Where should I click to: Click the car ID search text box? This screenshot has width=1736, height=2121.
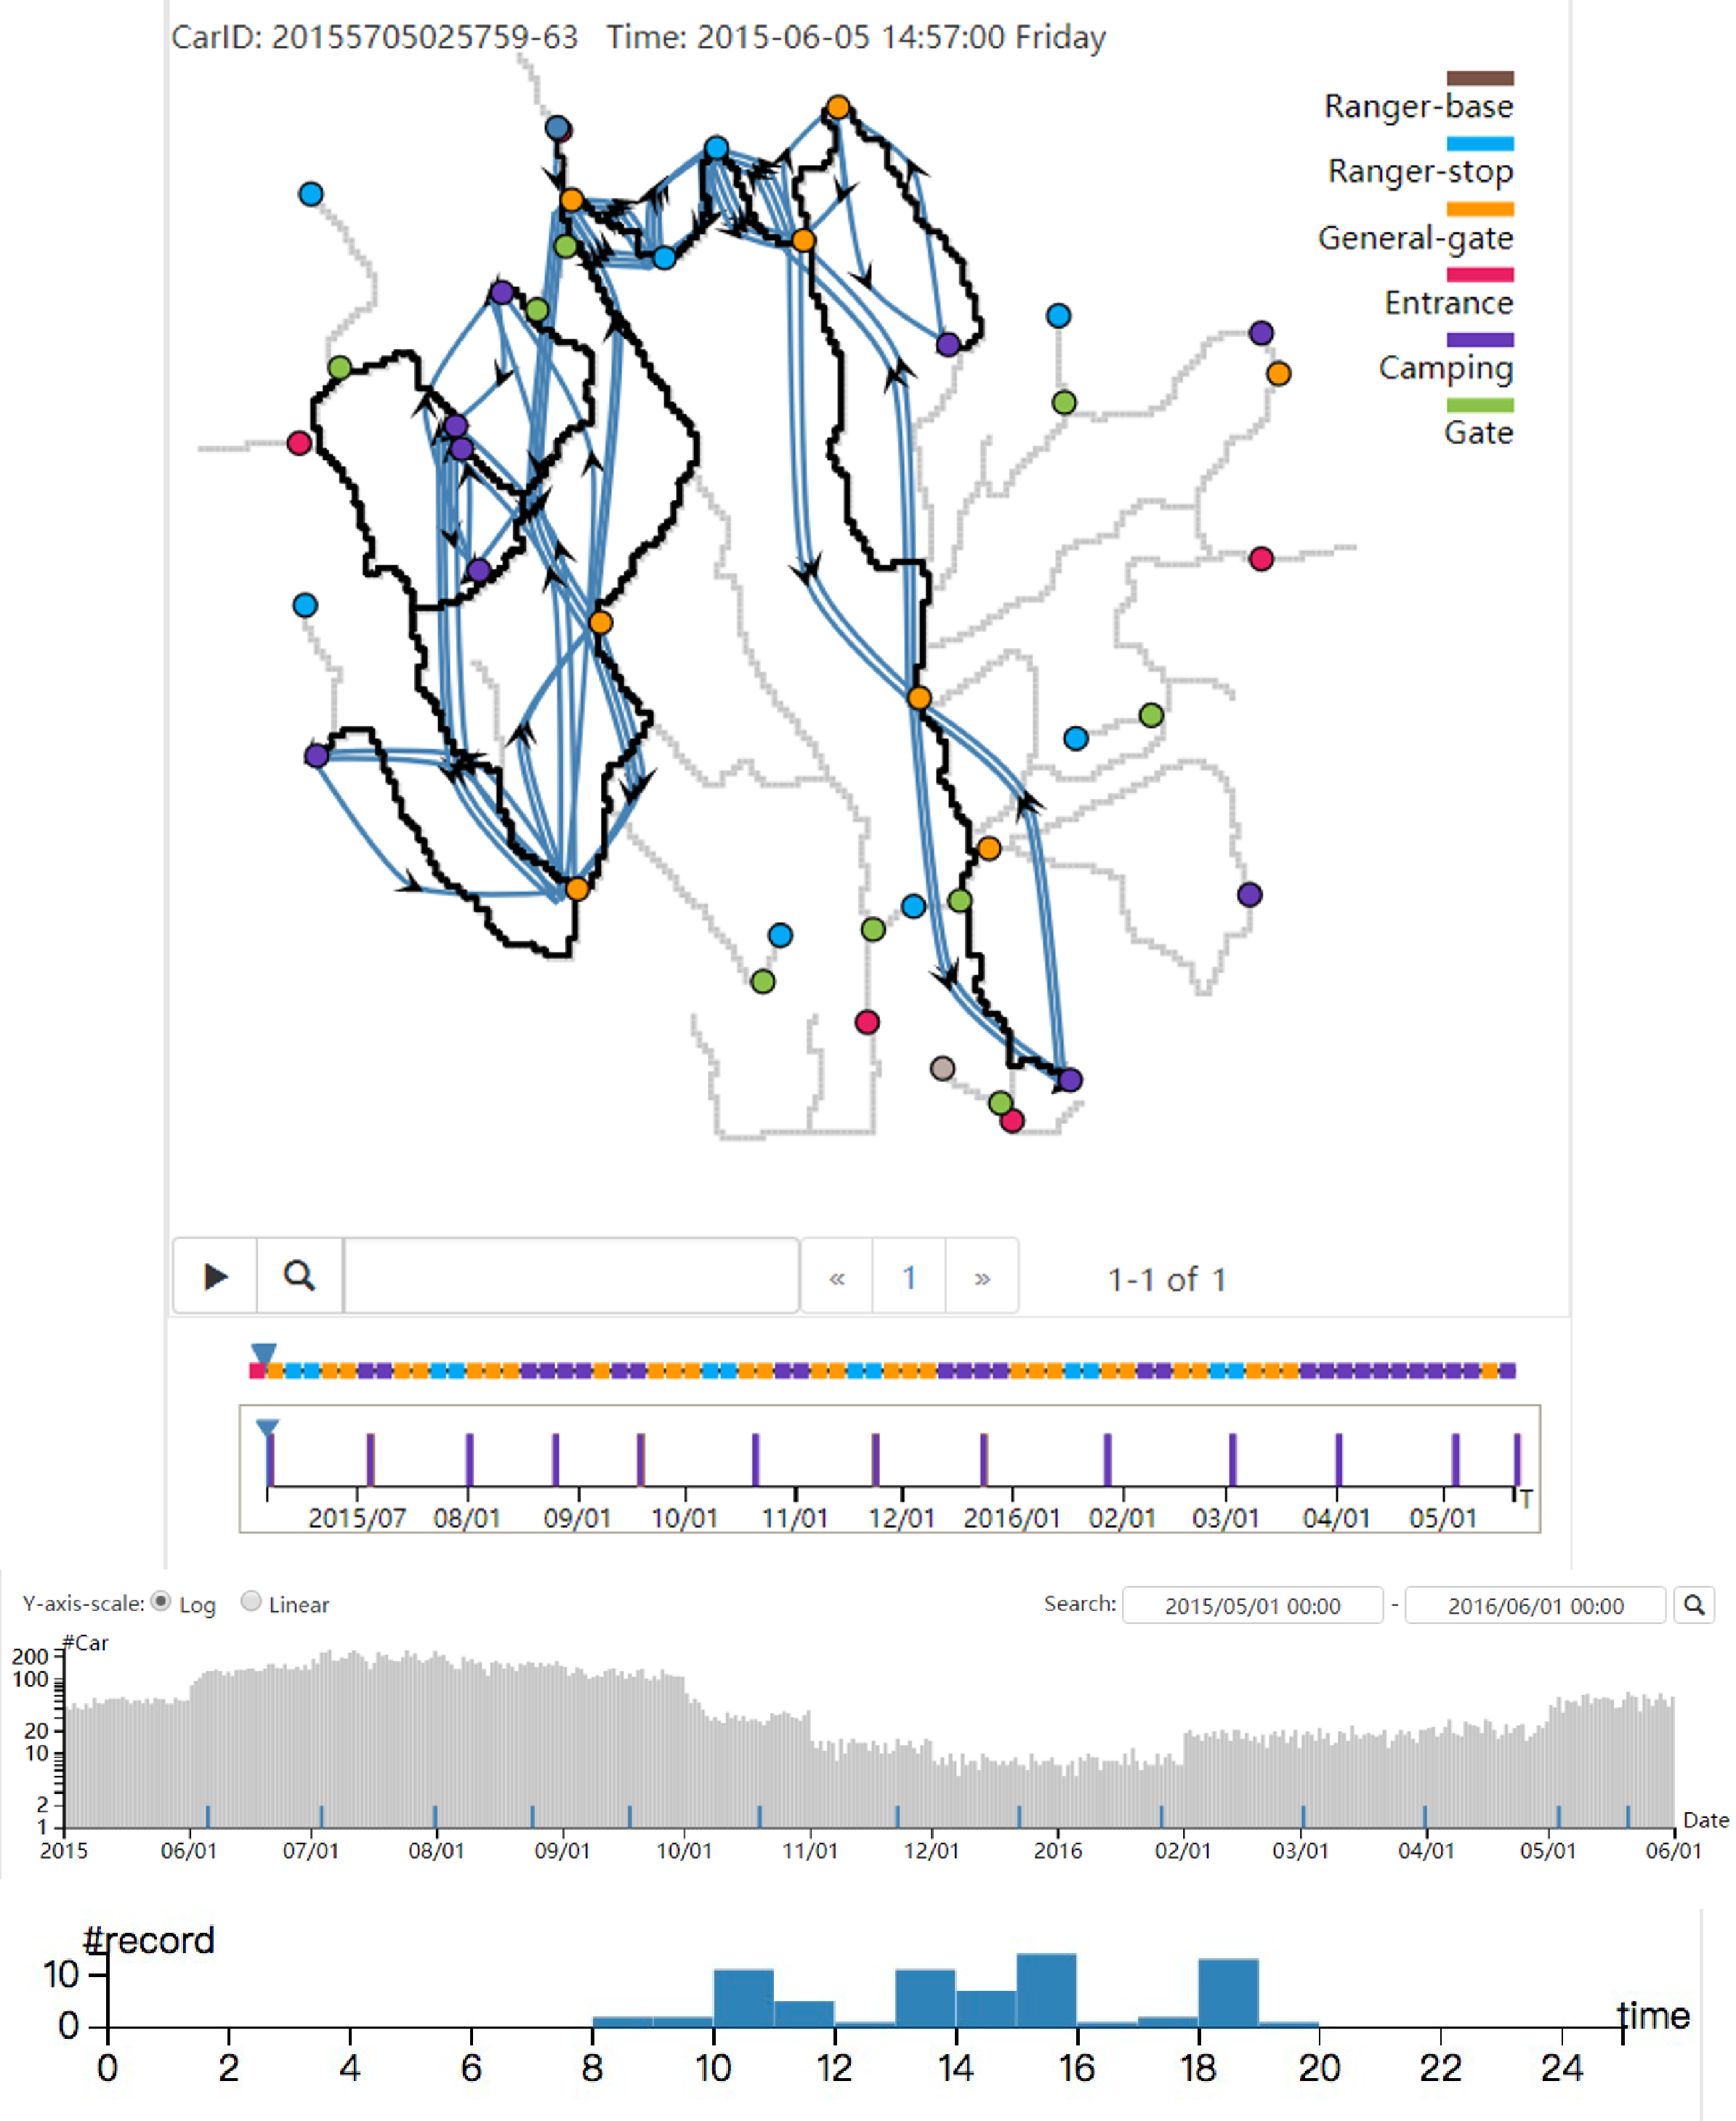tap(571, 1275)
